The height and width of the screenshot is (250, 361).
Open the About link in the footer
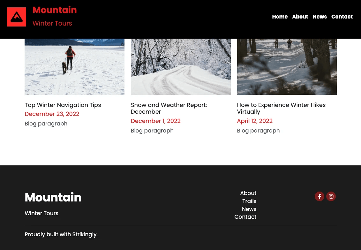pyautogui.click(x=248, y=193)
